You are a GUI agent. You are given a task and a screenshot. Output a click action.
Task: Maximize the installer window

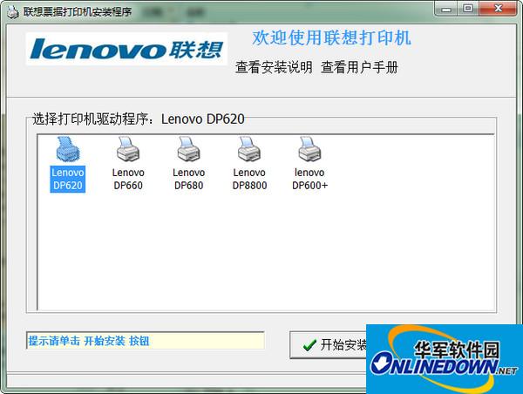(468, 9)
